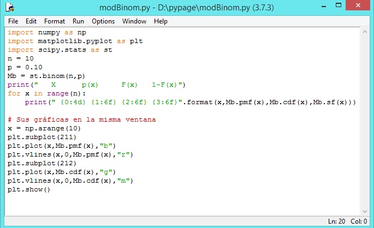374x228 pixels.
Task: Click the scrollbar down arrow
Action: tap(365, 211)
